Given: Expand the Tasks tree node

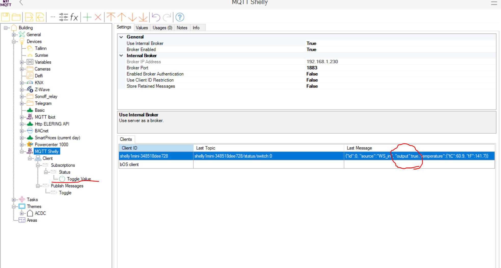Looking at the screenshot, I should [14, 200].
